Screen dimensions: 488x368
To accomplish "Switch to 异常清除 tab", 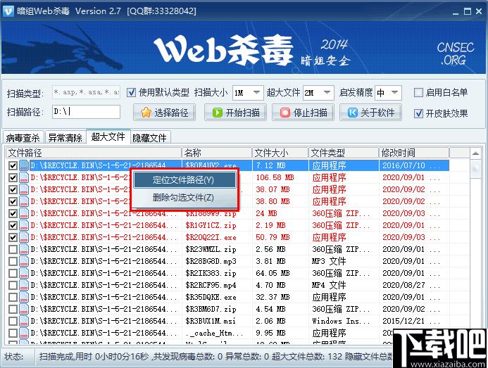I will [65, 137].
